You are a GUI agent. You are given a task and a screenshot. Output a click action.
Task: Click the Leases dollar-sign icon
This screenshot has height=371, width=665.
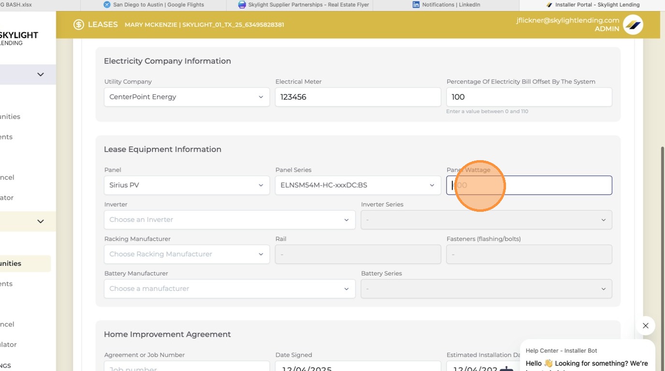click(x=79, y=25)
